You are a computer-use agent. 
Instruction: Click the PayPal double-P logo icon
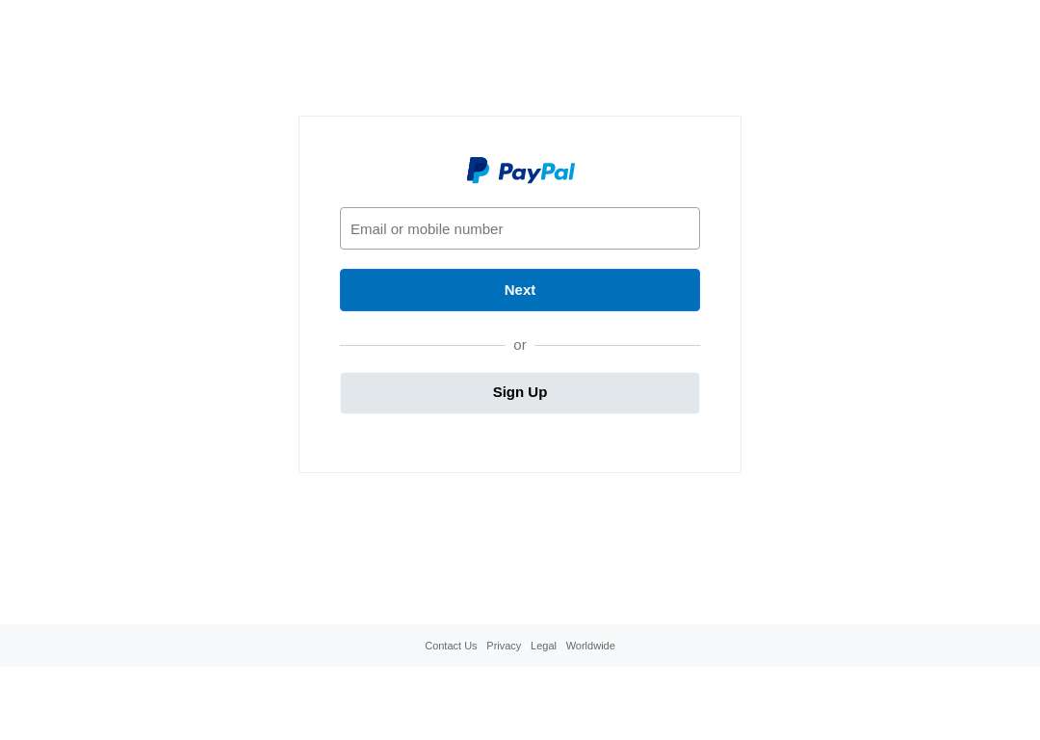[x=478, y=171]
